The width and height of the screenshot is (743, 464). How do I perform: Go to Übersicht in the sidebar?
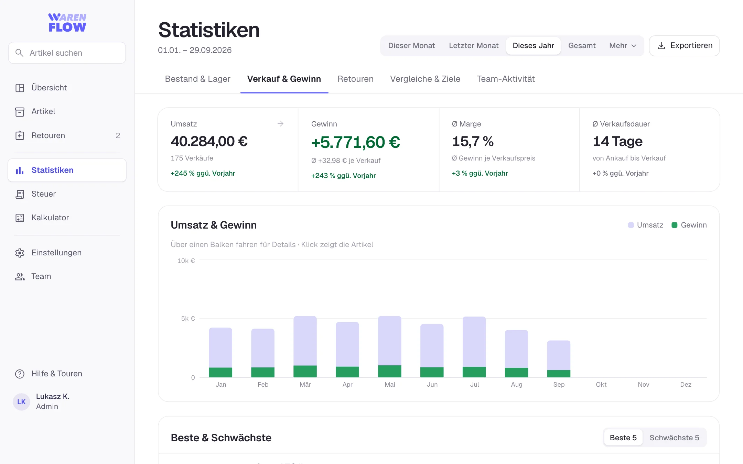click(x=67, y=88)
